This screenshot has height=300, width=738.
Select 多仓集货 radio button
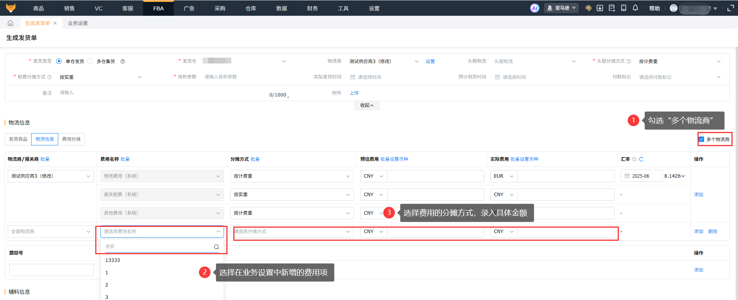90,61
